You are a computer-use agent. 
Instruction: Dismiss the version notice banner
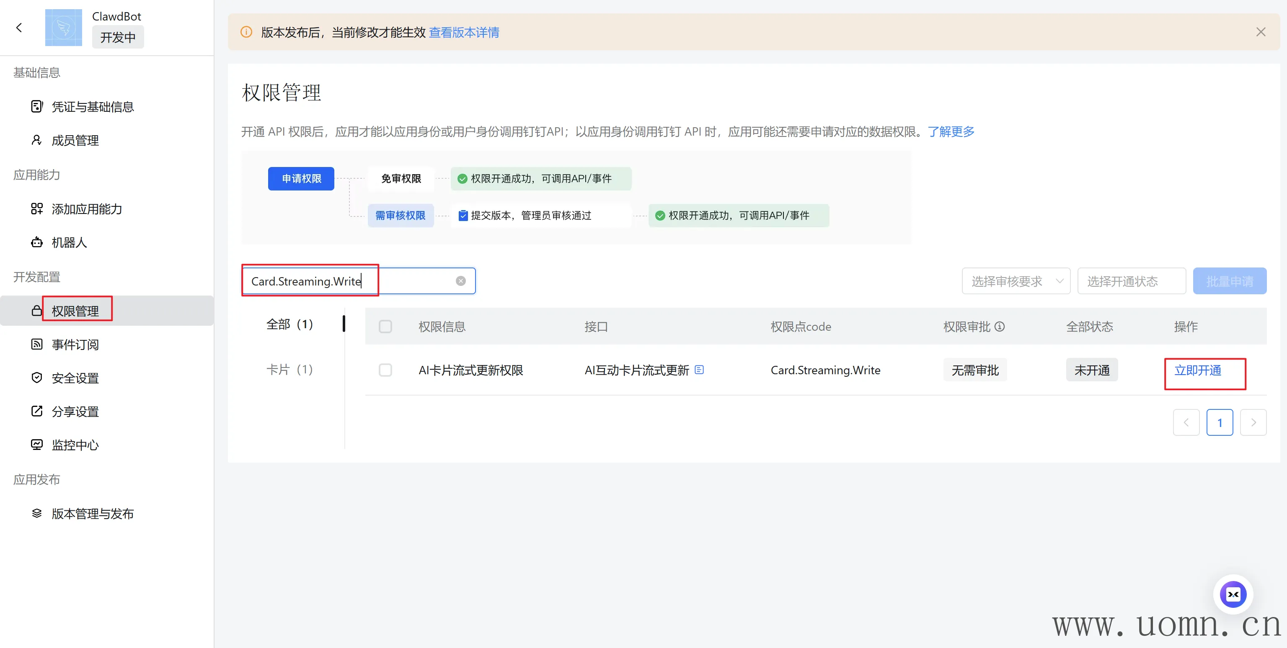(x=1261, y=32)
